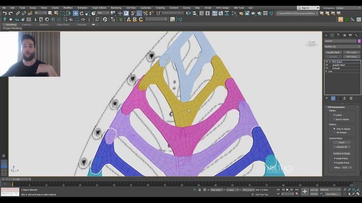Image resolution: width=362 pixels, height=203 pixels.
Task: Toggle visibility eye of Quadify Mesh modifier
Action: click(x=327, y=65)
